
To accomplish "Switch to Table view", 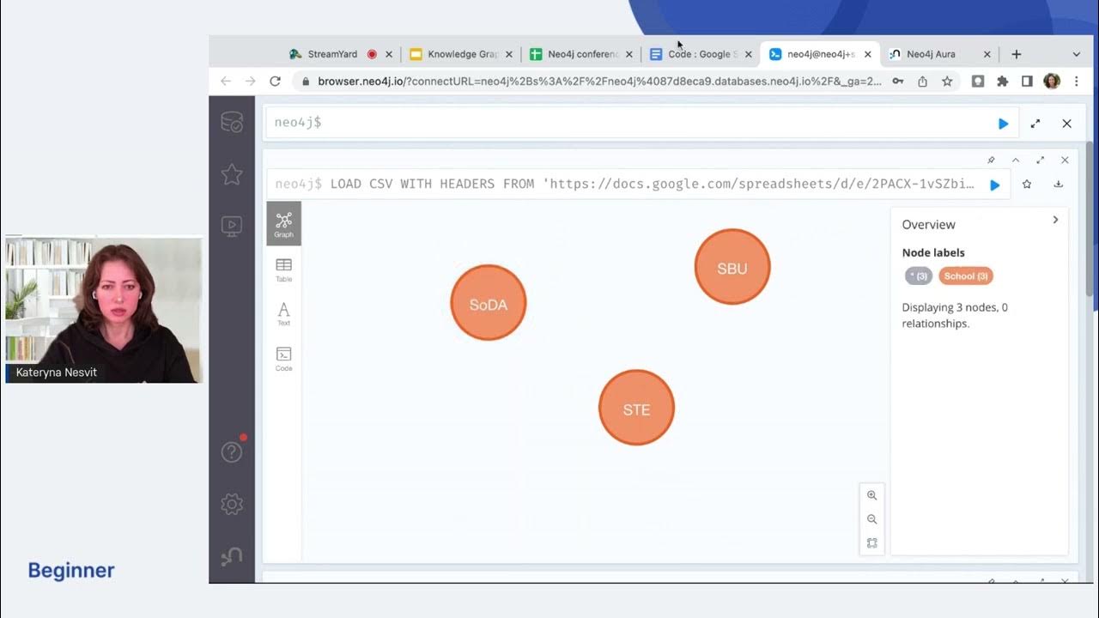I will click(x=283, y=270).
